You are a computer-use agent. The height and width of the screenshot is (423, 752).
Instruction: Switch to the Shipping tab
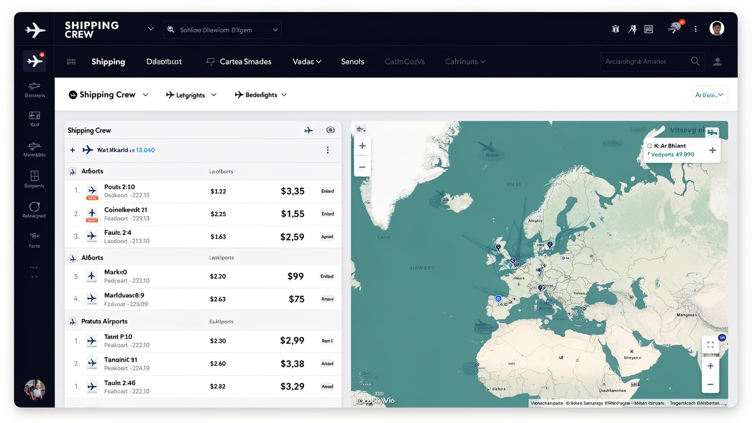tap(108, 61)
